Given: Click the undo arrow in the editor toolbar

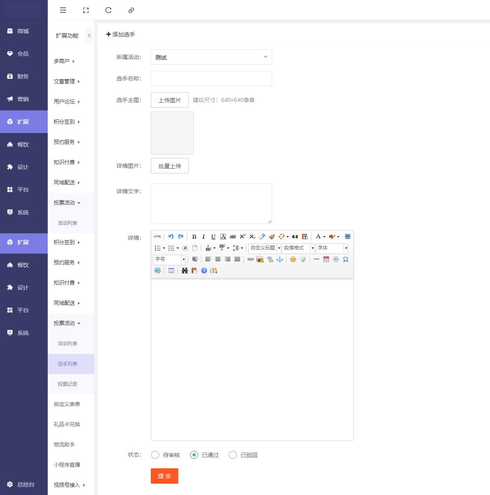Looking at the screenshot, I should (x=171, y=237).
